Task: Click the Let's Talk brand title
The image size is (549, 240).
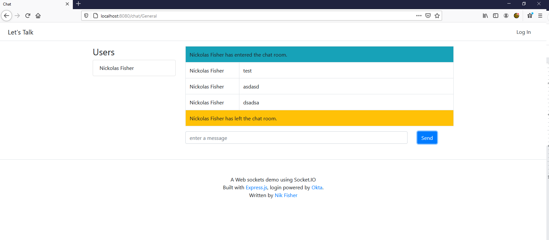Action: tap(20, 32)
